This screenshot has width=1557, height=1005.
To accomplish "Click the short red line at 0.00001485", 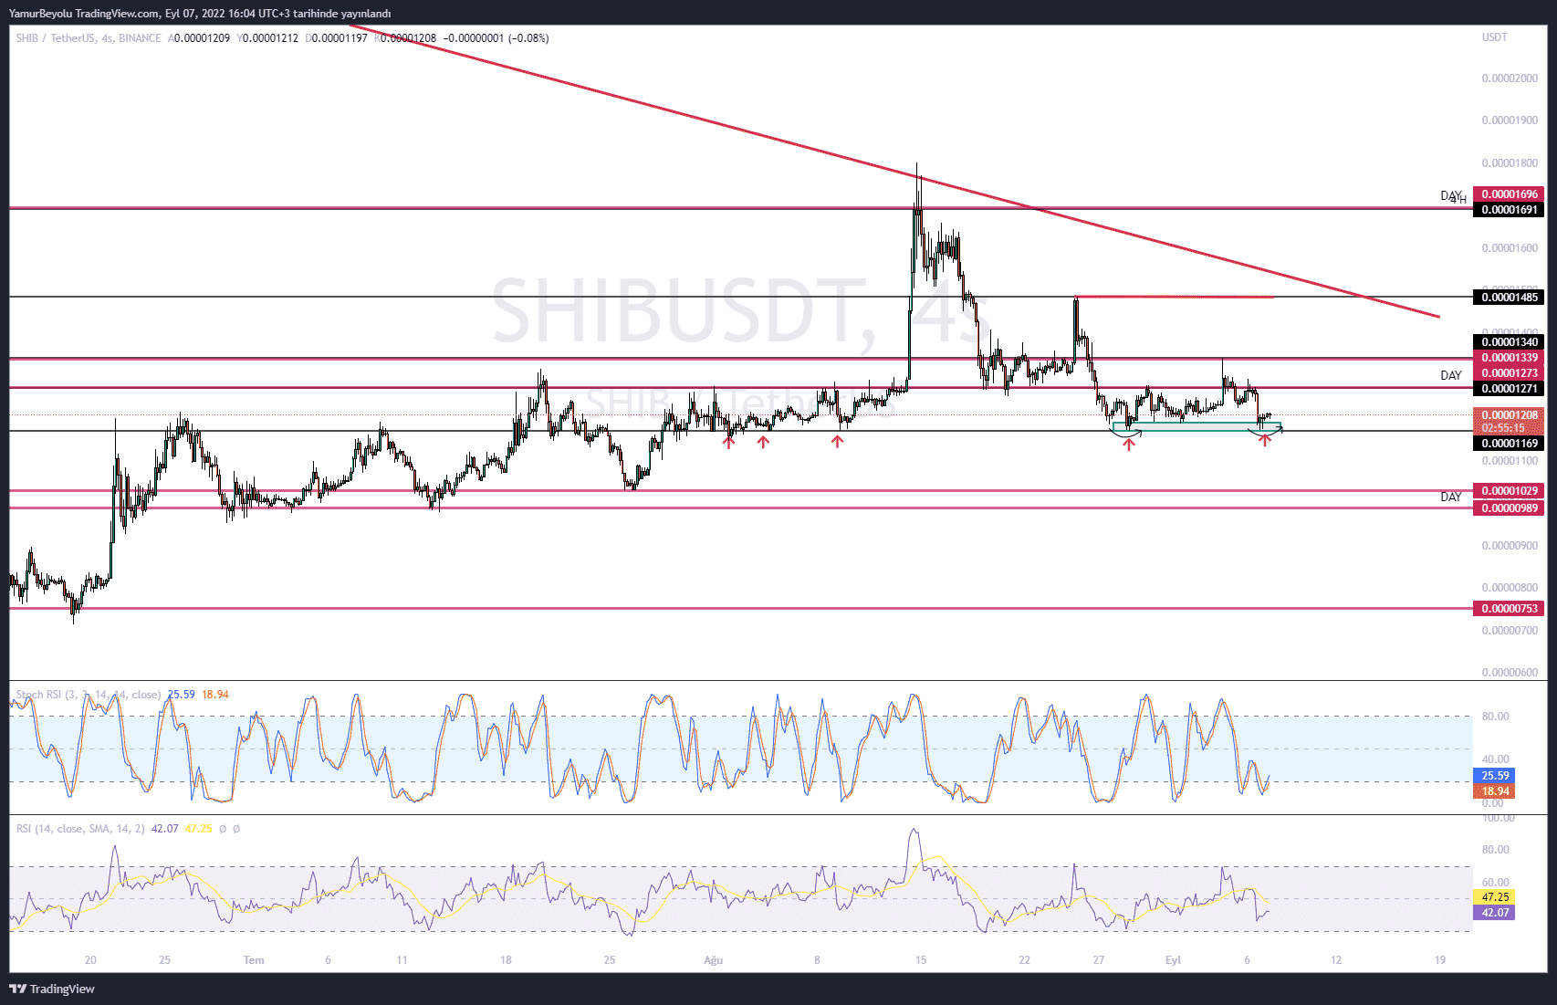I will (1176, 297).
